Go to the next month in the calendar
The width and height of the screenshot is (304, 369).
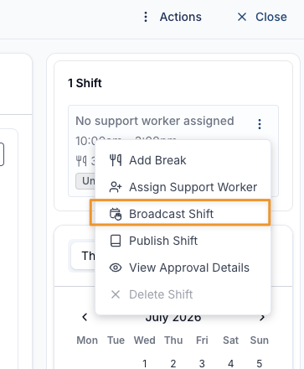click(x=262, y=317)
